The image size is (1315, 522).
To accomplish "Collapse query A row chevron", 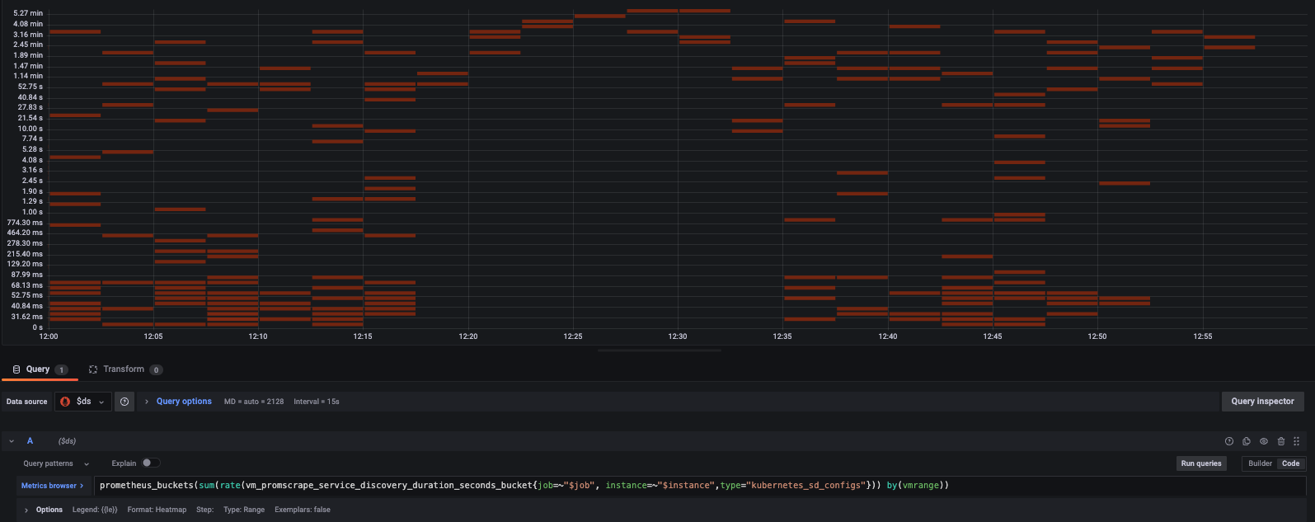I will pyautogui.click(x=12, y=441).
